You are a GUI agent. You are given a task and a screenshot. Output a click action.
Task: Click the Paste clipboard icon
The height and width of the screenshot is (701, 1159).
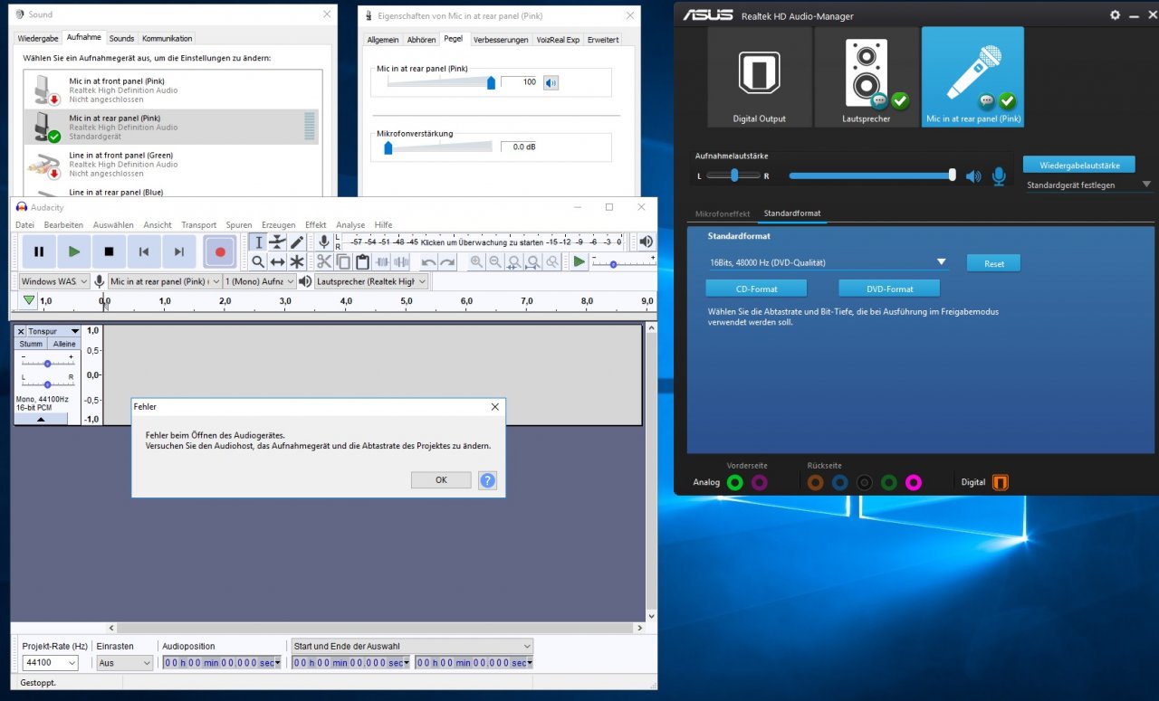(362, 261)
